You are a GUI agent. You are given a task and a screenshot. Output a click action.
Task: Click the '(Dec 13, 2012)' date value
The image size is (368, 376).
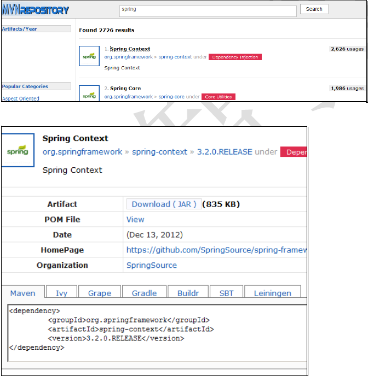coord(154,235)
